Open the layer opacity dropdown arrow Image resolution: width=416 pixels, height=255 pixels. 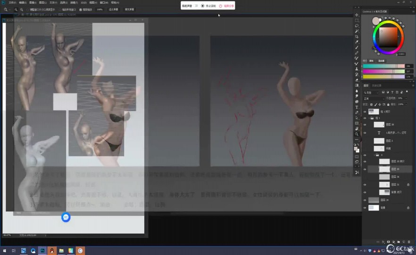pyautogui.click(x=406, y=98)
